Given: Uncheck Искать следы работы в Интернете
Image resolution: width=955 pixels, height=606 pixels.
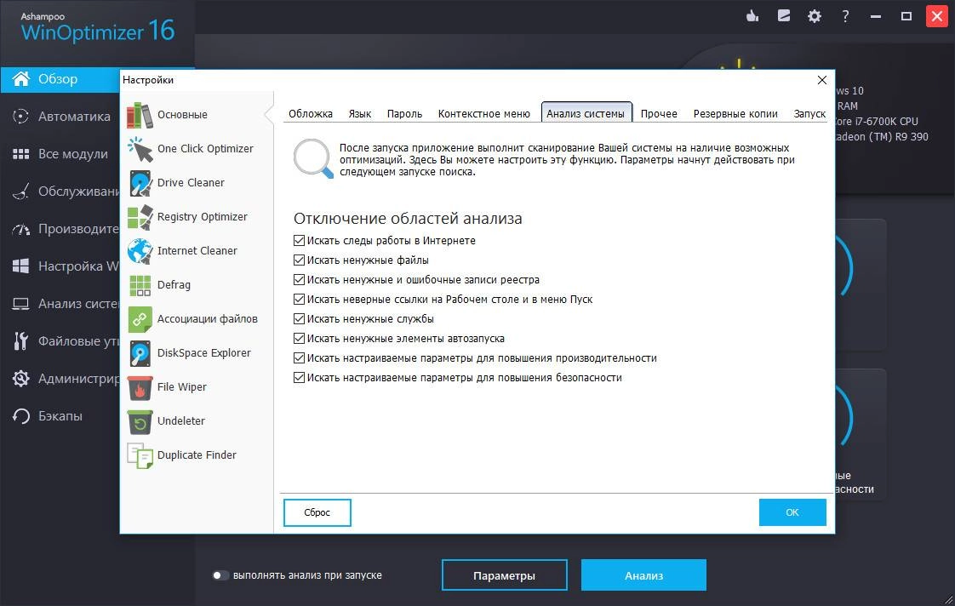Looking at the screenshot, I should [299, 241].
